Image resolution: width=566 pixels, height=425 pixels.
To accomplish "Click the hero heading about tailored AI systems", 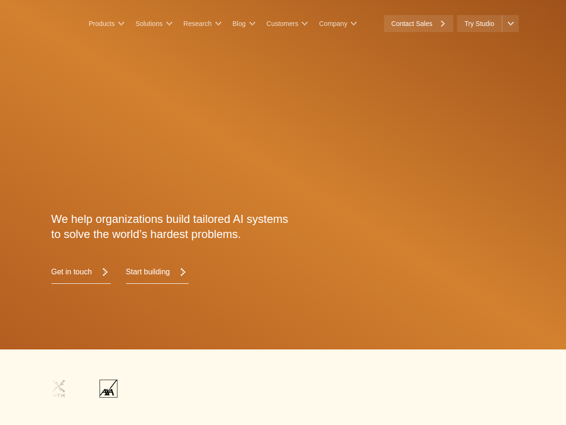I will click(170, 226).
